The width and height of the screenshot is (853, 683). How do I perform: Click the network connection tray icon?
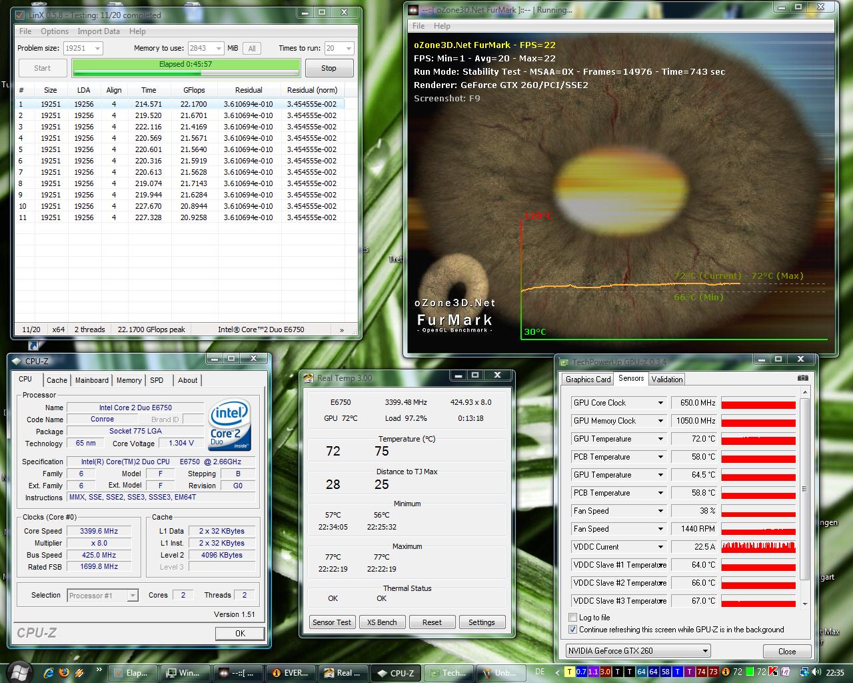coord(804,672)
